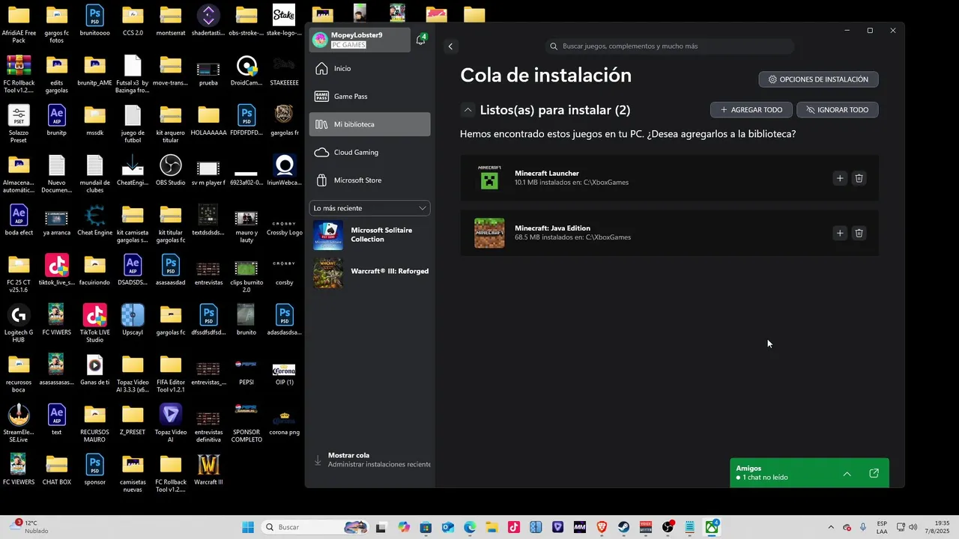Click Ignorar todo button

point(837,110)
